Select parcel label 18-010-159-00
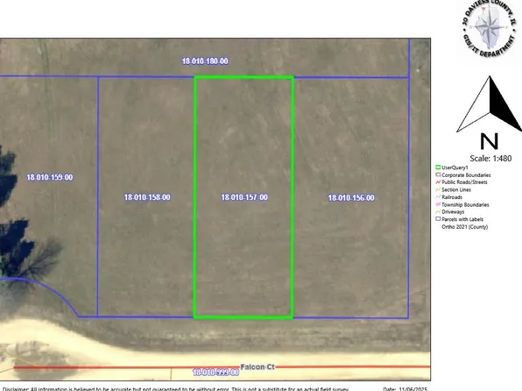The image size is (522, 391). tap(50, 177)
